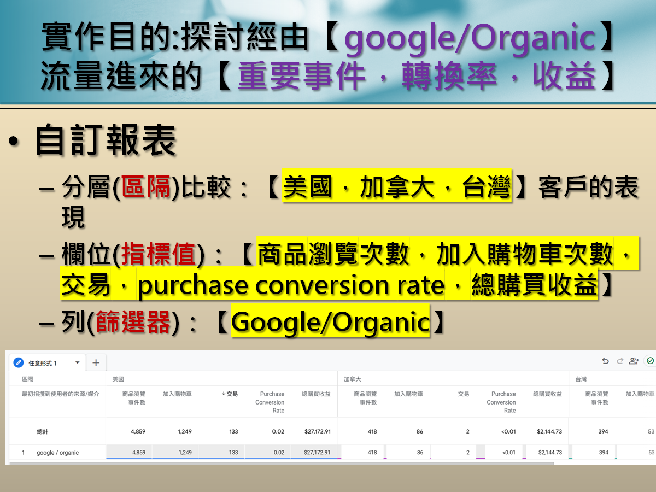656x492 pixels.
Task: Click the green checkmark status icon
Action: [x=649, y=361]
